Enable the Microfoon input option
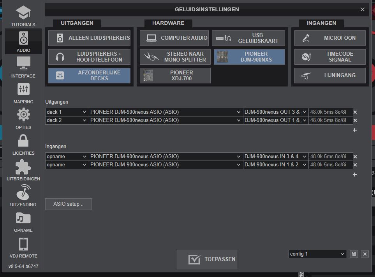 click(x=330, y=38)
